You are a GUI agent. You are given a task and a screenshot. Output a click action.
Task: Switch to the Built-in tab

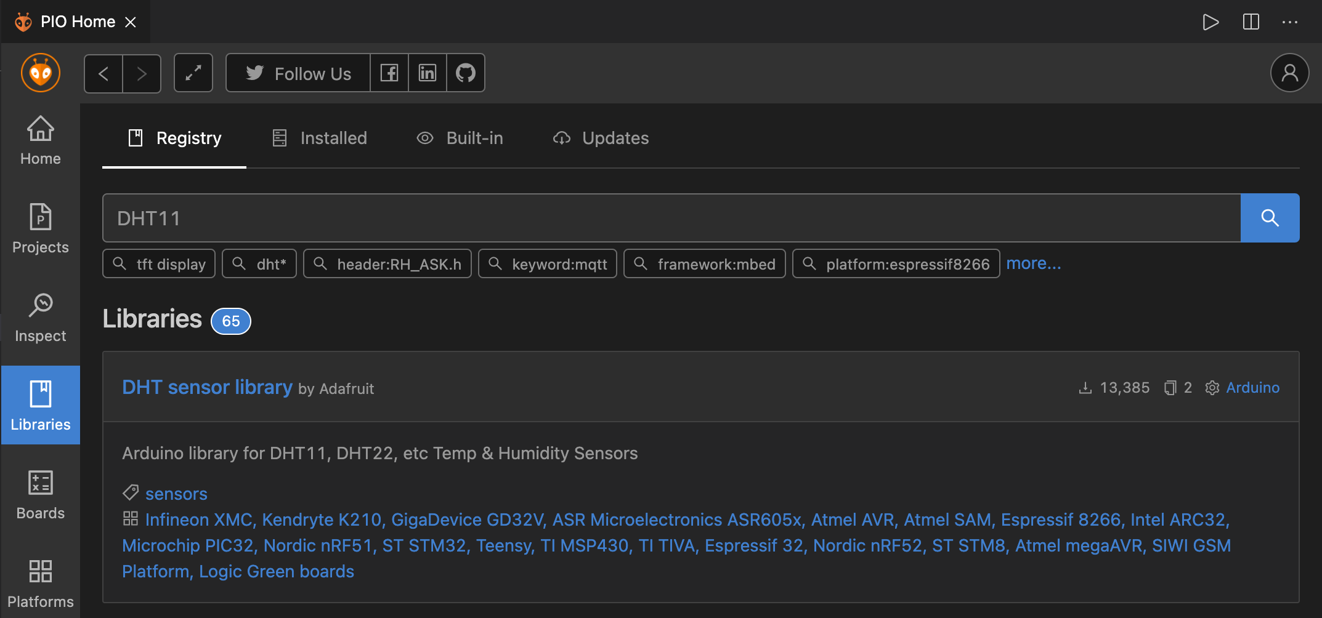click(x=460, y=138)
